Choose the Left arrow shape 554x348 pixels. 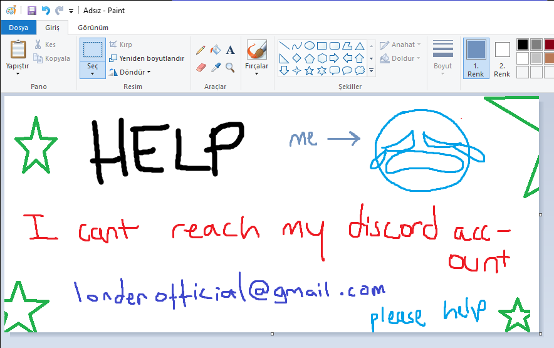click(347, 58)
